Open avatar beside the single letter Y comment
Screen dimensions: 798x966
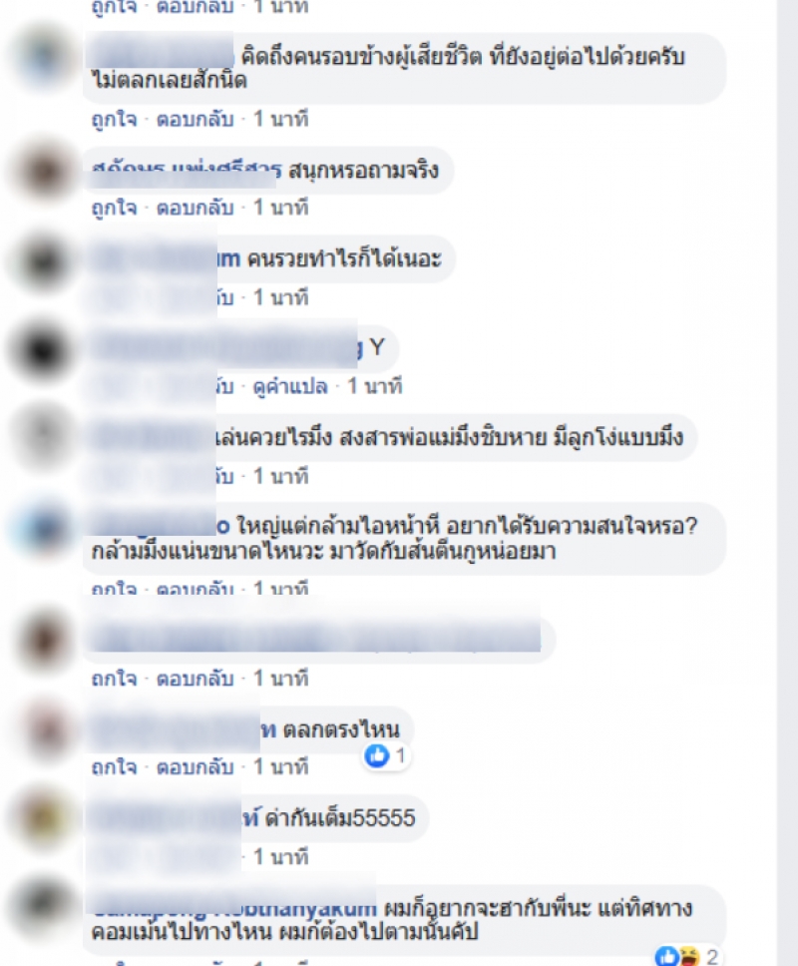[x=43, y=349]
